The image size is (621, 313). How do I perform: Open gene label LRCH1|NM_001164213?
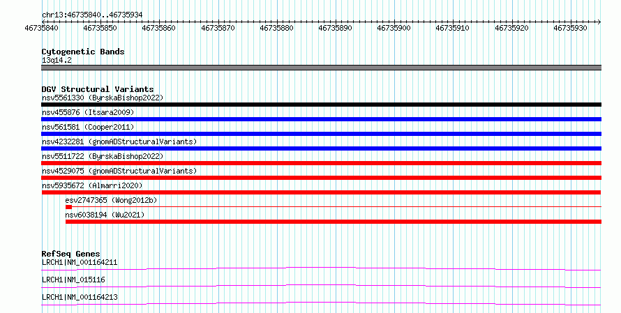click(x=80, y=297)
